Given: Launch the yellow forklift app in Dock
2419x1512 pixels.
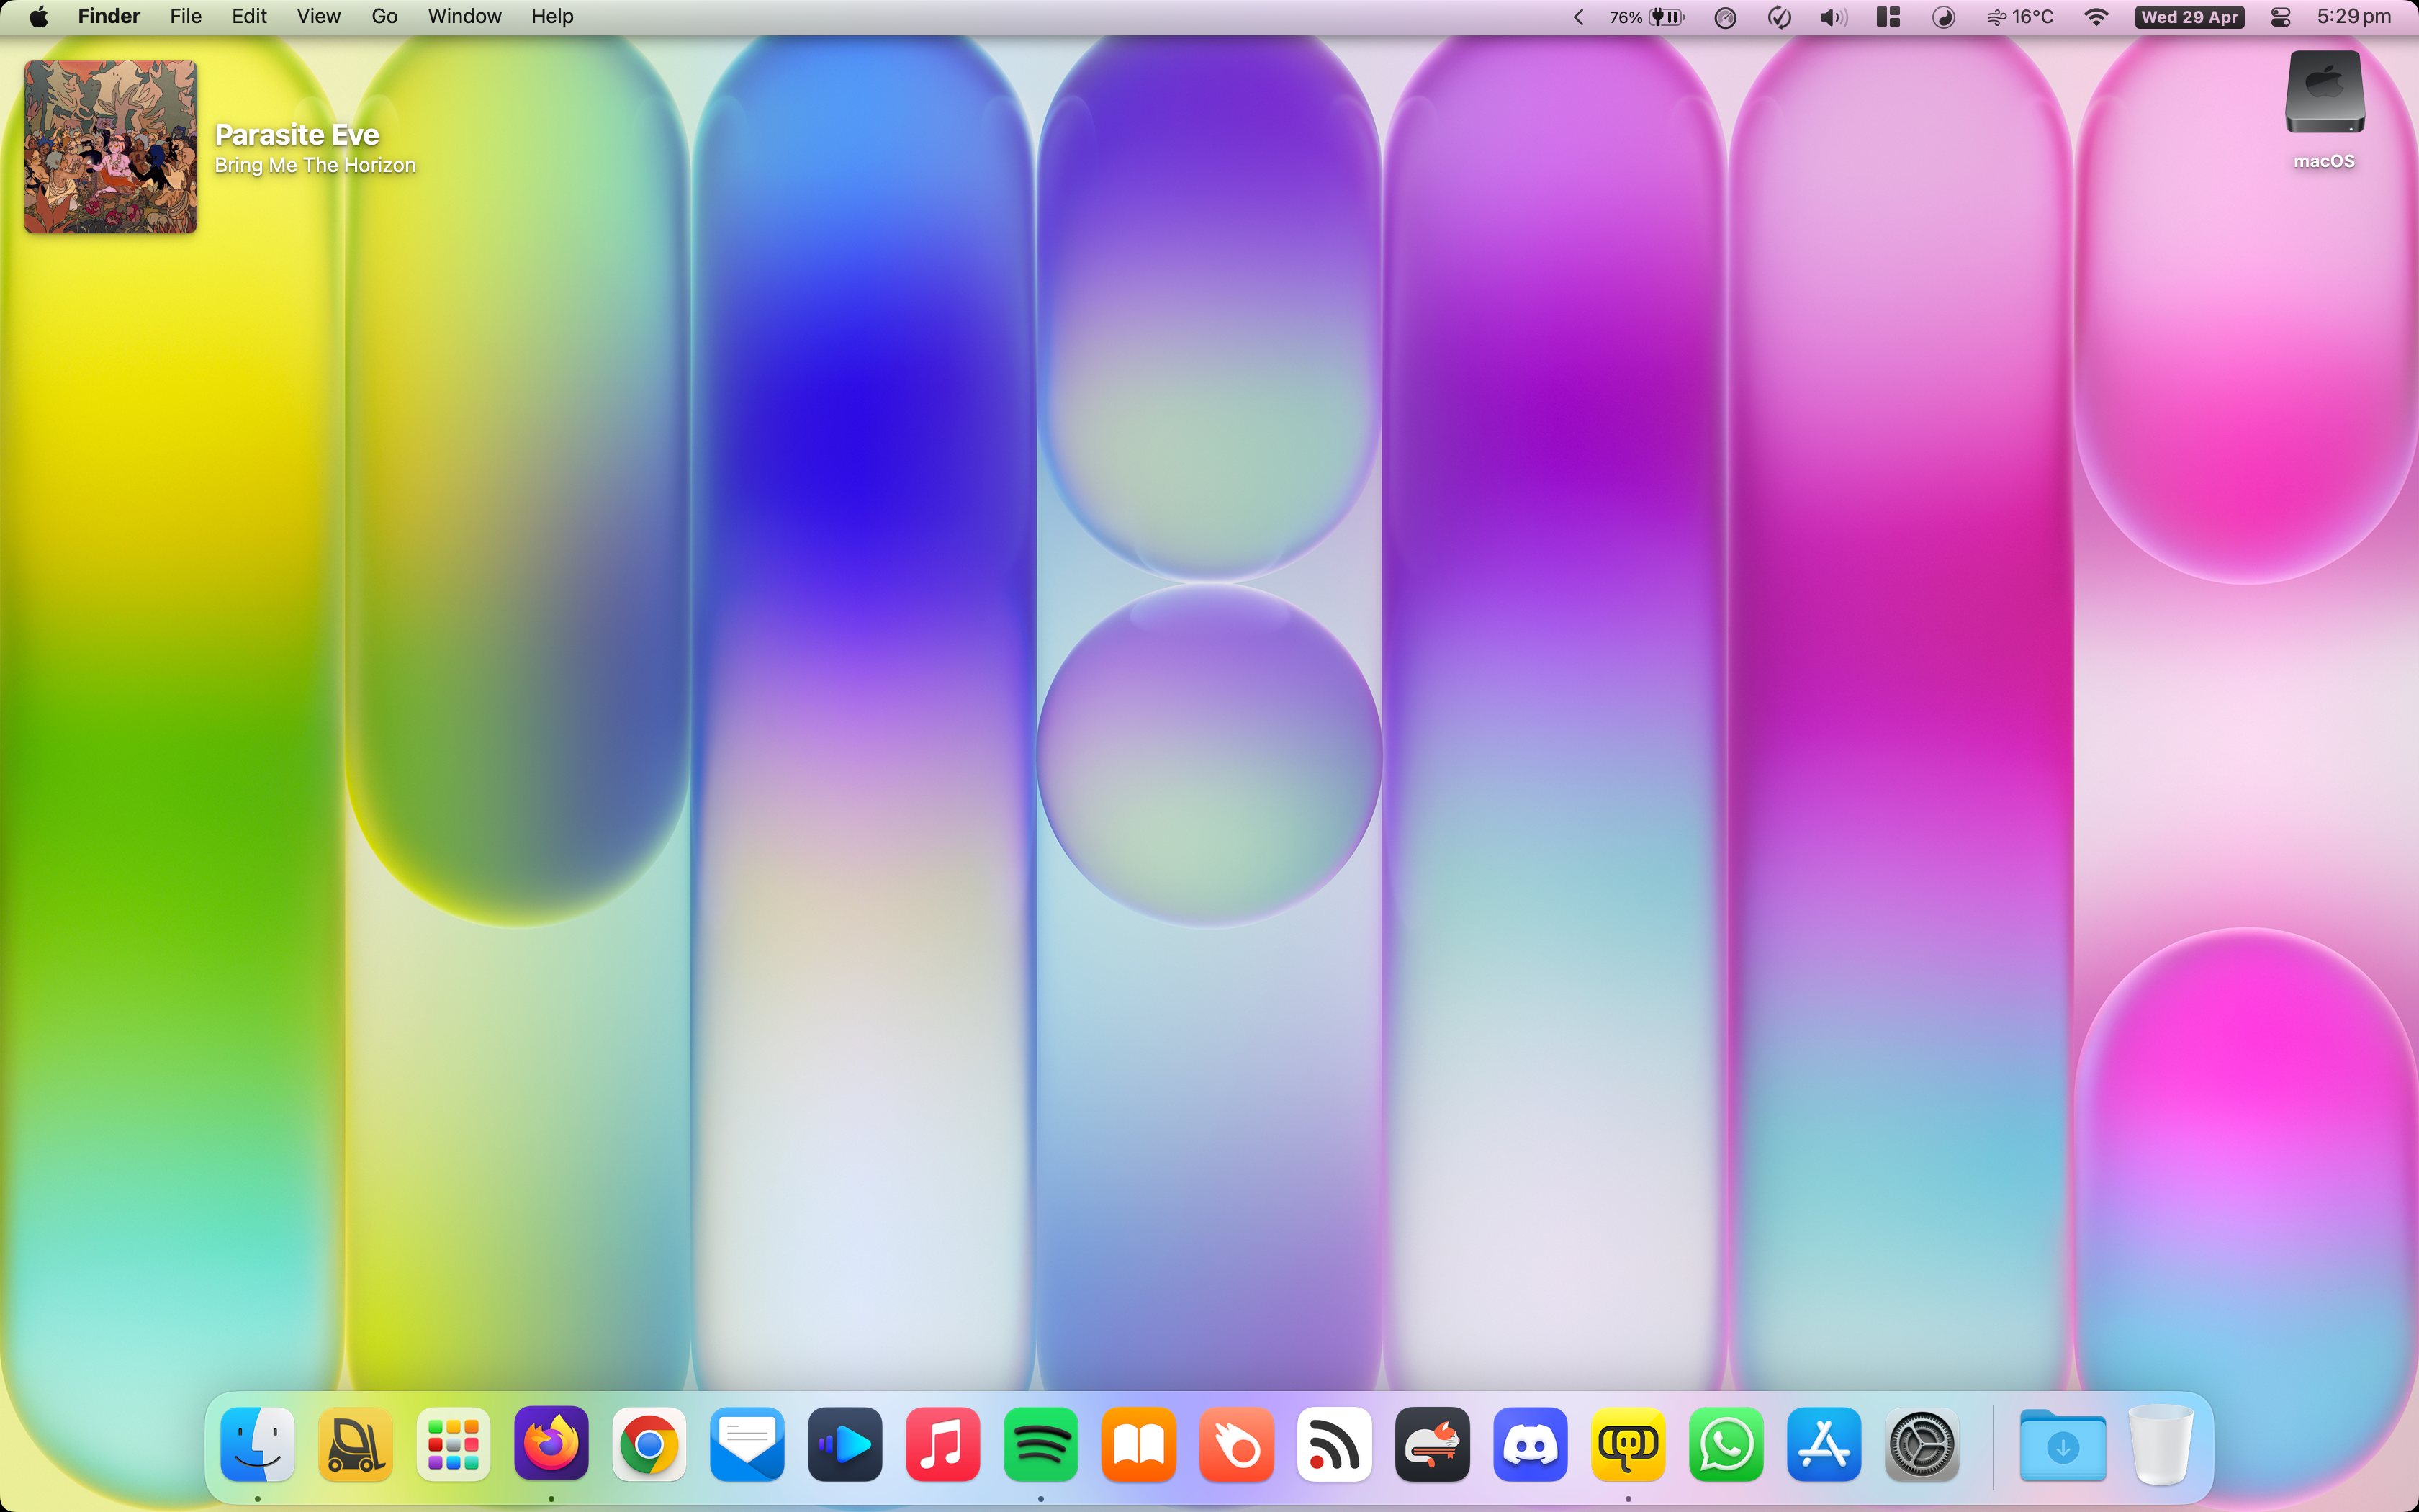Looking at the screenshot, I should pos(355,1445).
